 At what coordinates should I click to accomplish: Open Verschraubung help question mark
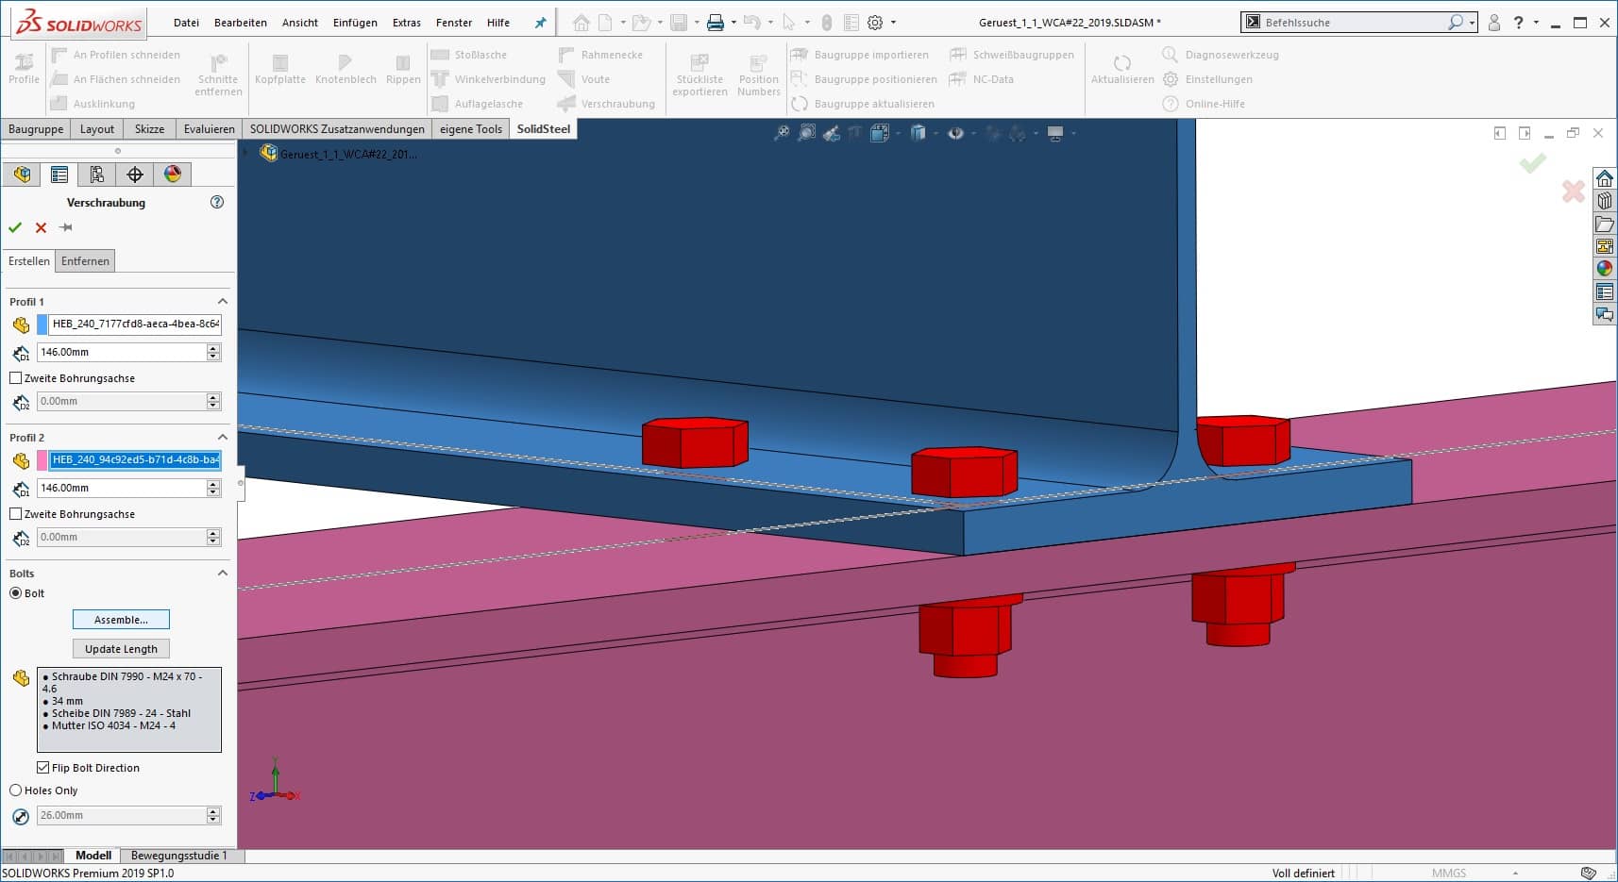pyautogui.click(x=217, y=202)
